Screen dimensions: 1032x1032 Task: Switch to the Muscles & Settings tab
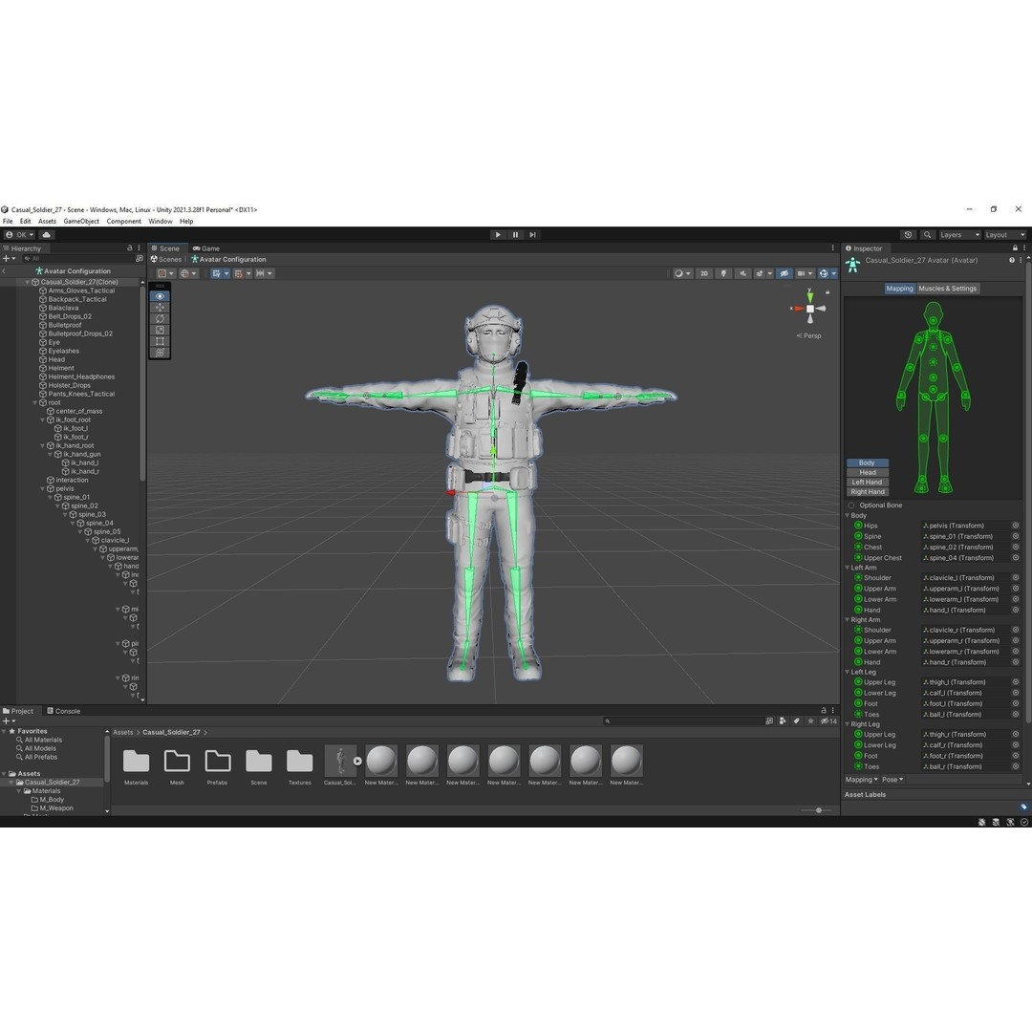click(947, 288)
